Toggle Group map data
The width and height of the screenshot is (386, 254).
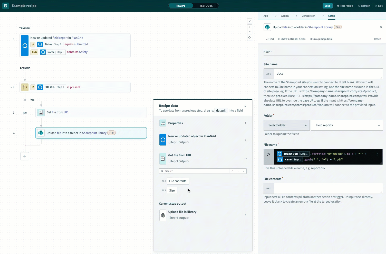[321, 39]
